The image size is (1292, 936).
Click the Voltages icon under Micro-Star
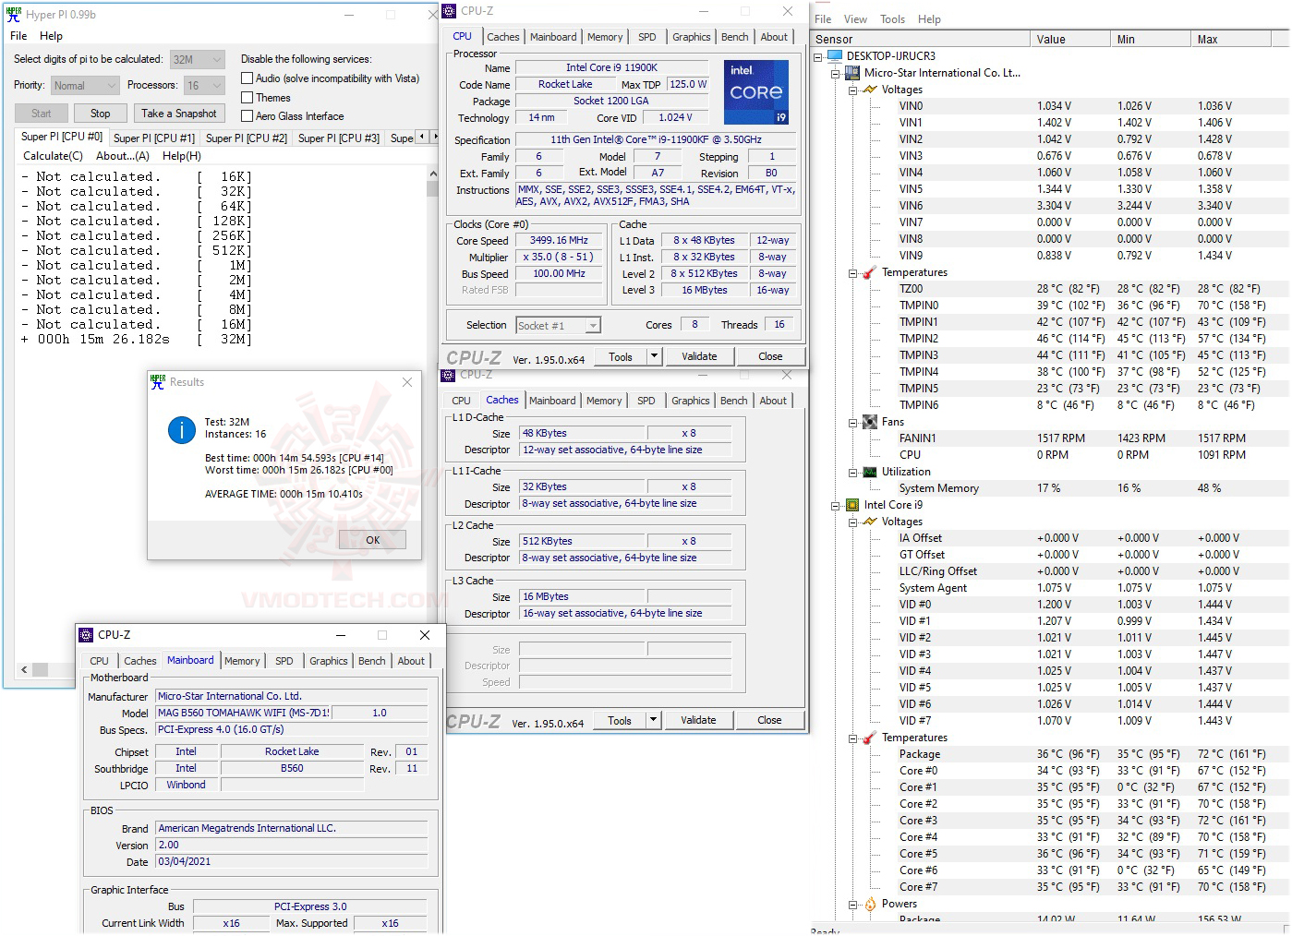[x=870, y=90]
